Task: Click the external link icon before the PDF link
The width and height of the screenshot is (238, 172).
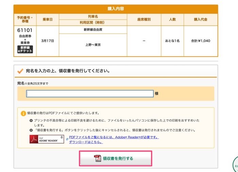Action: tap(67, 139)
